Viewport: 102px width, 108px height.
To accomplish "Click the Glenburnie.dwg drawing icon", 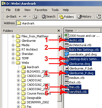I will pos(67,64).
